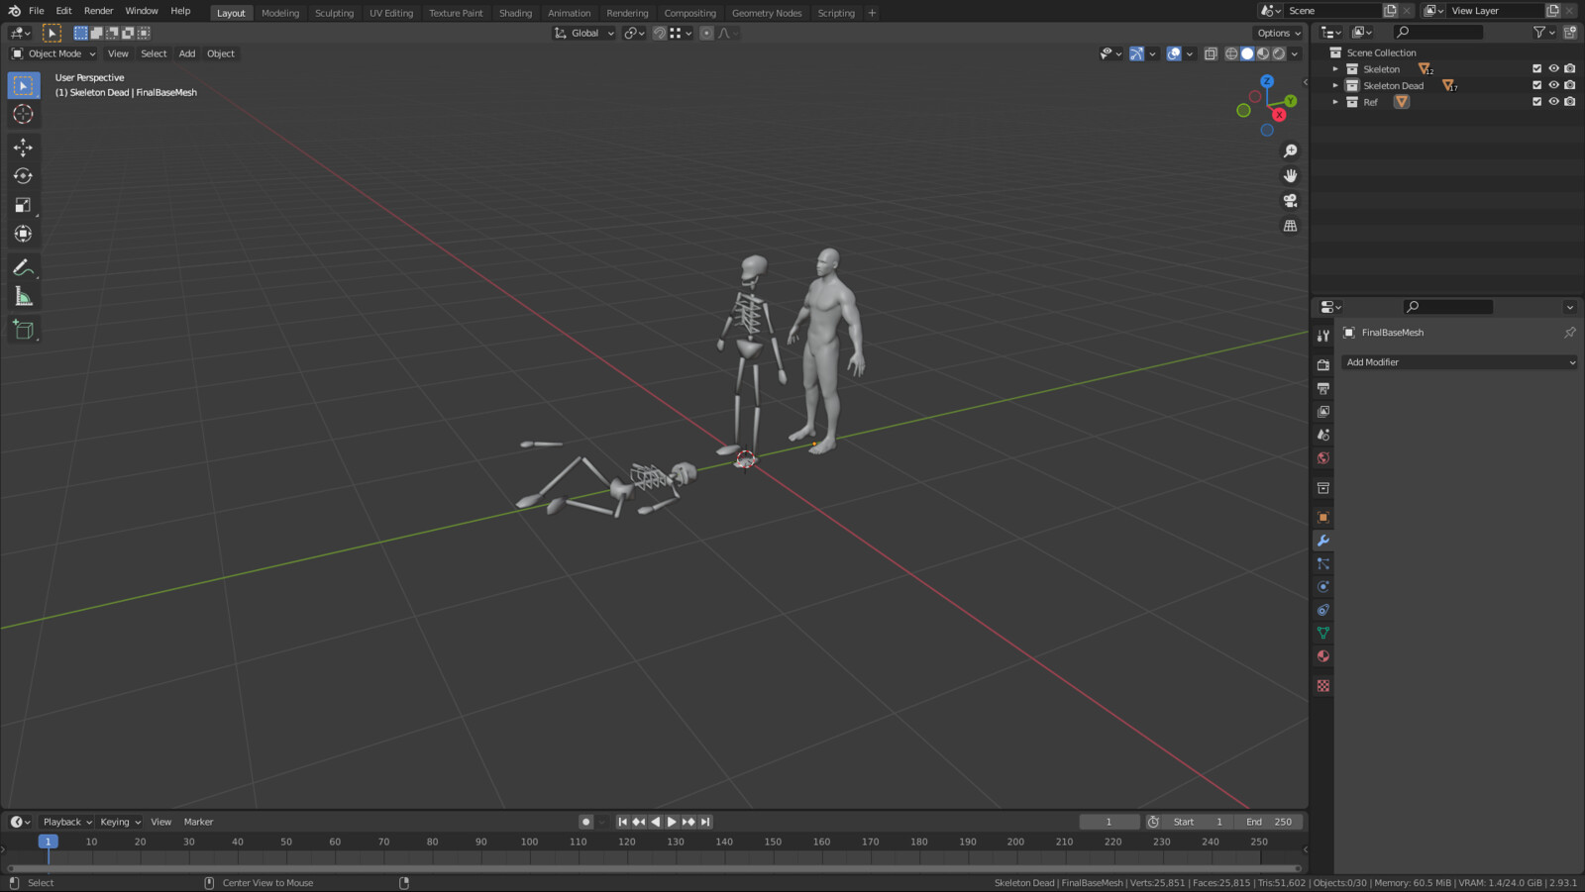
Task: Open Playback dropdown in timeline
Action: pyautogui.click(x=66, y=822)
